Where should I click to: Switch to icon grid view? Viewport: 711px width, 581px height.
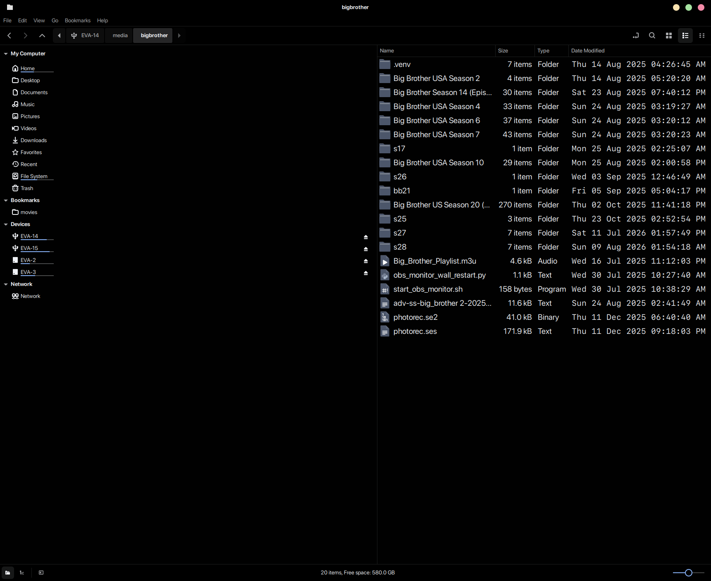(x=669, y=36)
